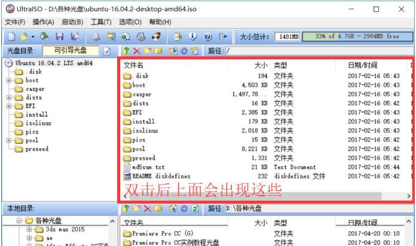
Task: Expand the ae folder node in local tree
Action: point(29,238)
